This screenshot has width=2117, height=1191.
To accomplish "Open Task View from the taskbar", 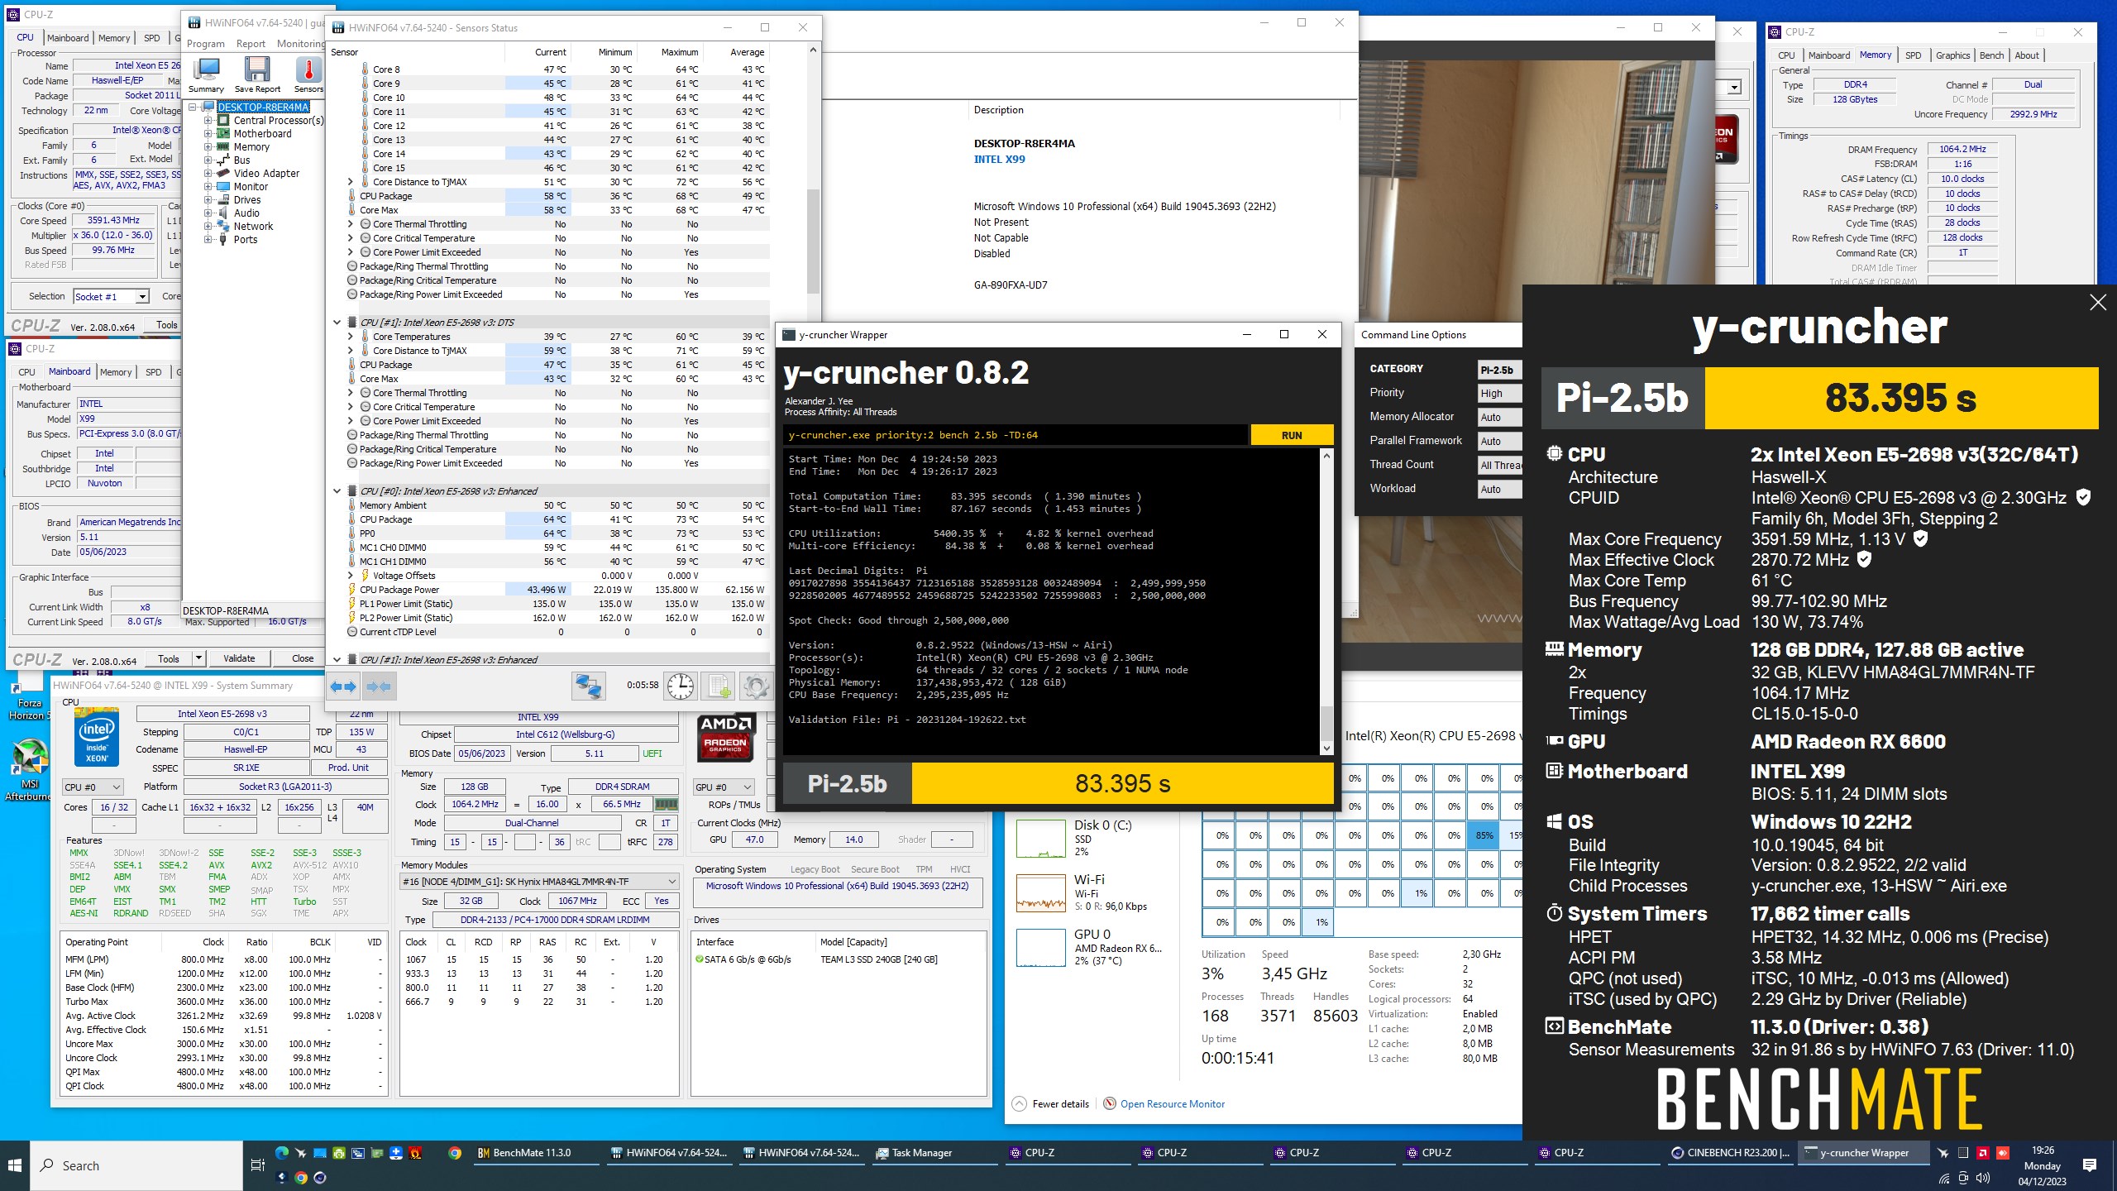I will point(257,1165).
